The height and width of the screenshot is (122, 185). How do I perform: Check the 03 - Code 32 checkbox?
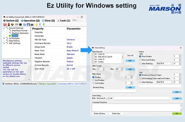93,60
